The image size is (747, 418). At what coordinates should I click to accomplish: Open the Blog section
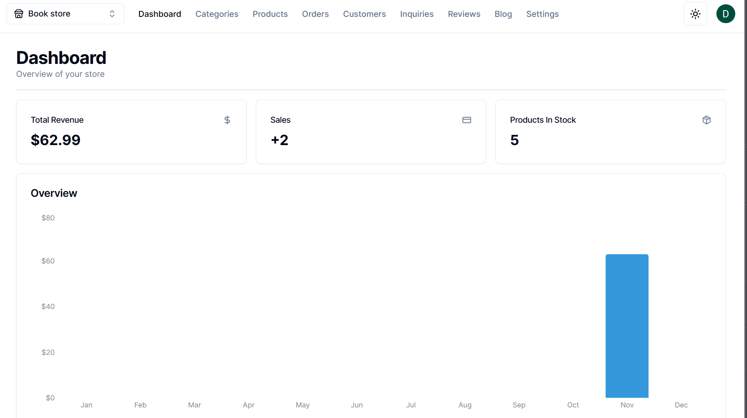pyautogui.click(x=503, y=14)
